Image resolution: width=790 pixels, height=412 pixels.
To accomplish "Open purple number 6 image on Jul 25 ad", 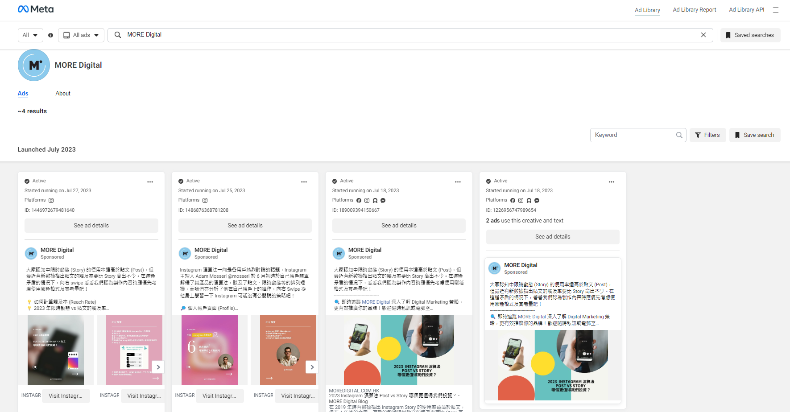I will pos(210,350).
